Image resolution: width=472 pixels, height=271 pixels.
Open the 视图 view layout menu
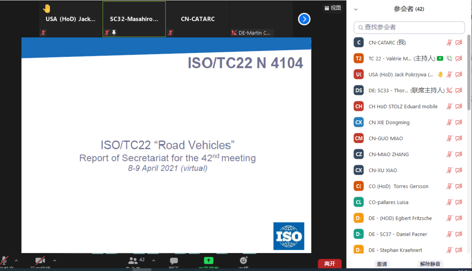pos(333,8)
